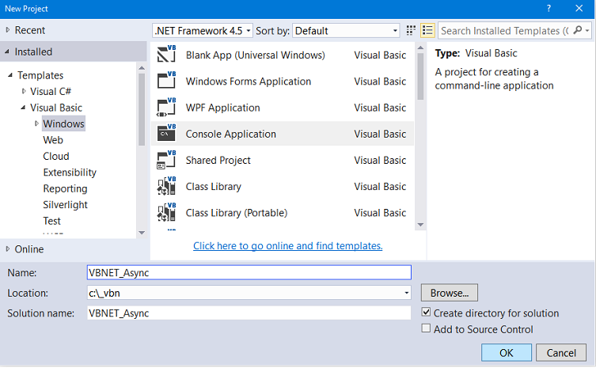Open the .NET Framework 4.5 version dropdown
Screen dimensions: 596x368
(202, 30)
